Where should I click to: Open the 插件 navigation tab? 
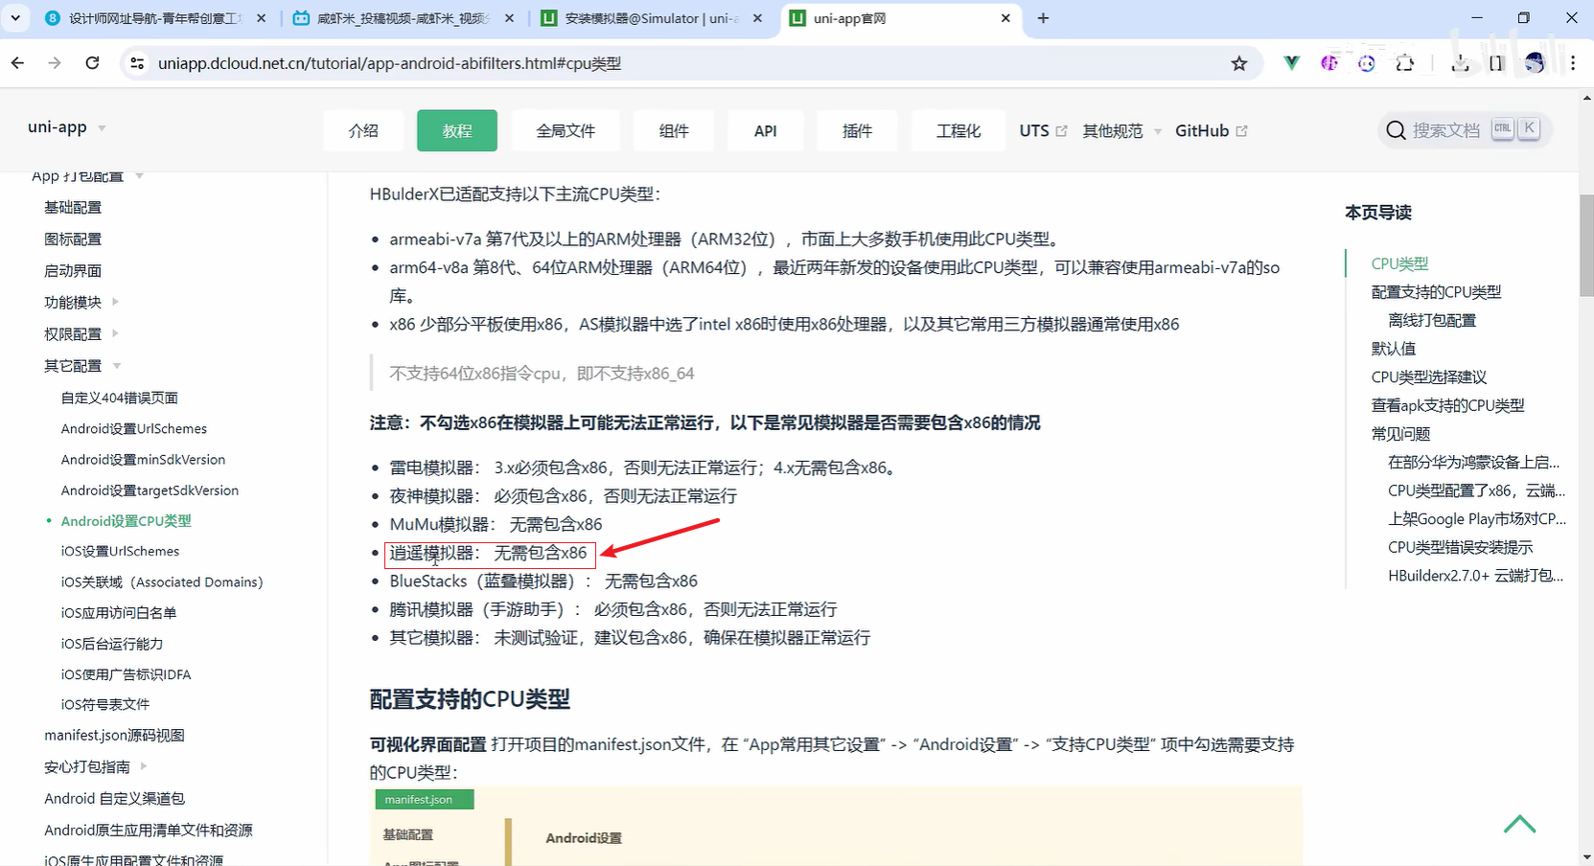tap(857, 130)
